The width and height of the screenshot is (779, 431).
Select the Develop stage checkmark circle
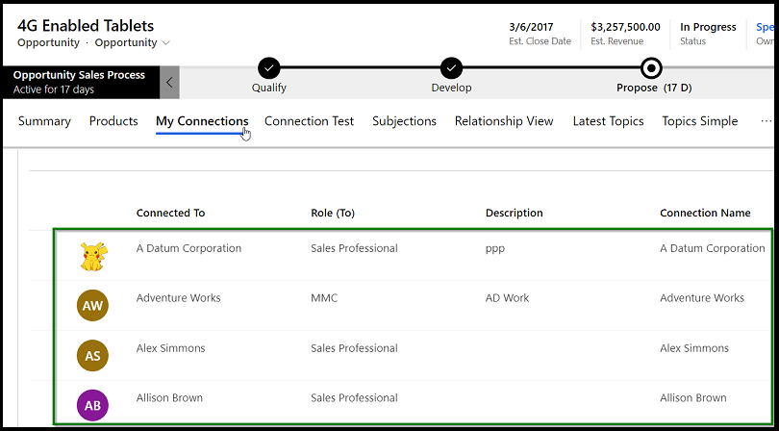click(x=451, y=68)
